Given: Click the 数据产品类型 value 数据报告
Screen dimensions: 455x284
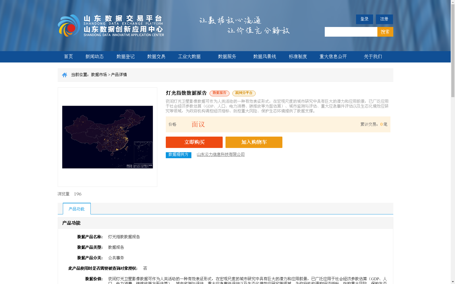Looking at the screenshot, I should click(116, 247).
